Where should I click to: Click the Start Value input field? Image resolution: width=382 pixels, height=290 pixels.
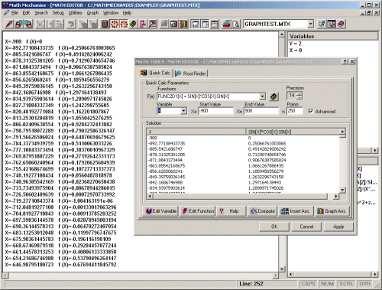(216, 111)
